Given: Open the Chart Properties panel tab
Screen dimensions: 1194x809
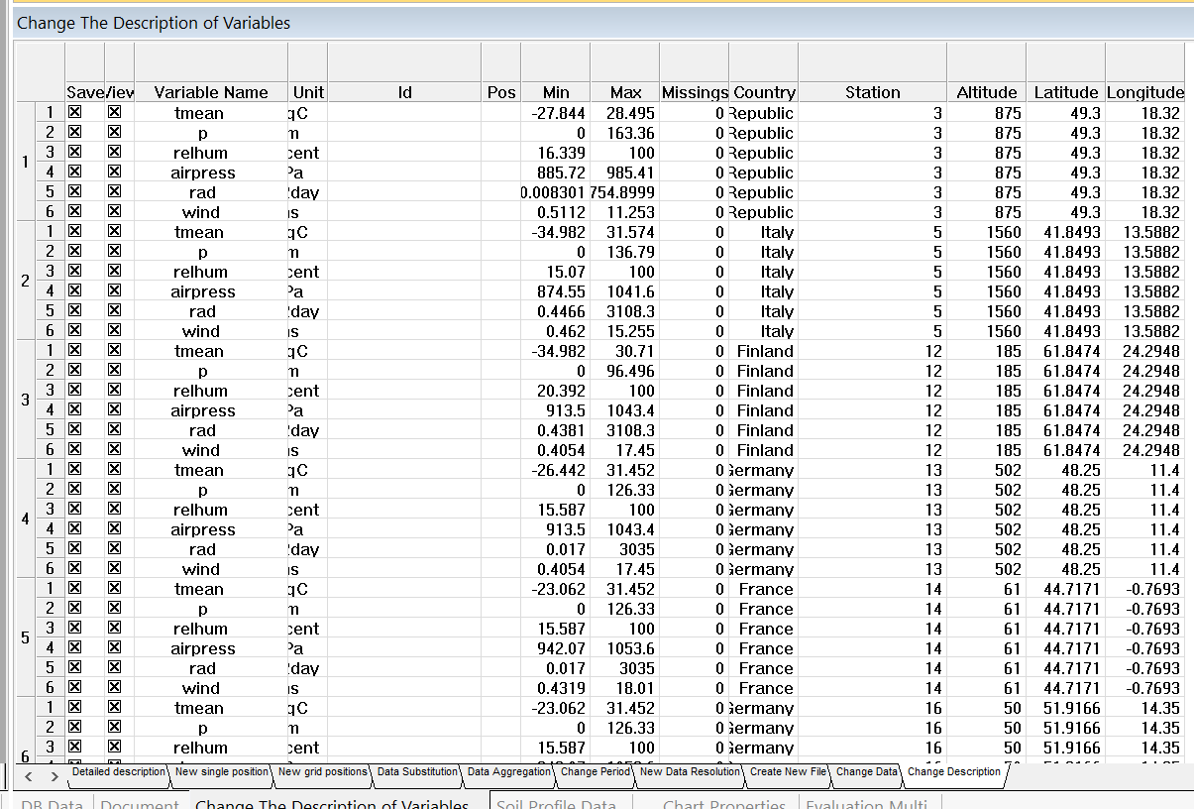Looking at the screenshot, I should (x=723, y=804).
